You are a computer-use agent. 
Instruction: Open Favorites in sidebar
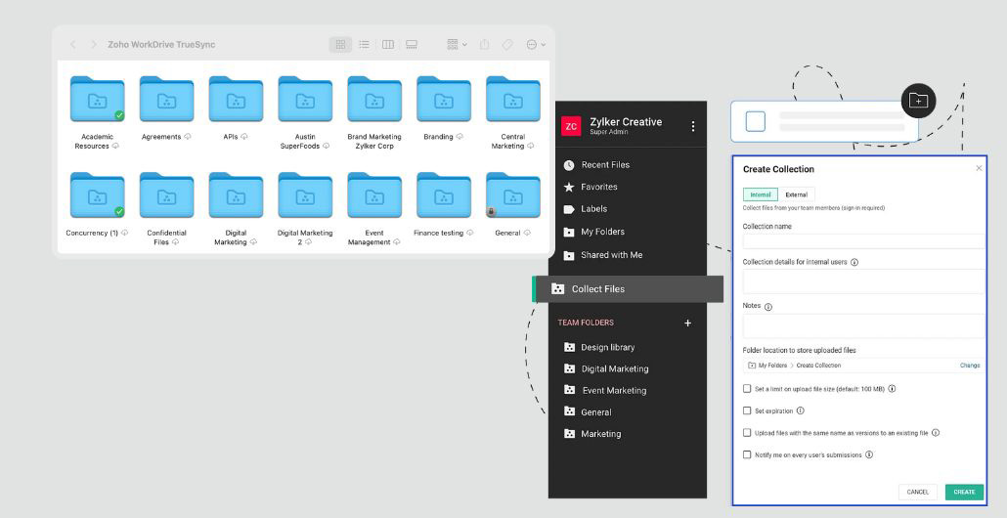(591, 187)
